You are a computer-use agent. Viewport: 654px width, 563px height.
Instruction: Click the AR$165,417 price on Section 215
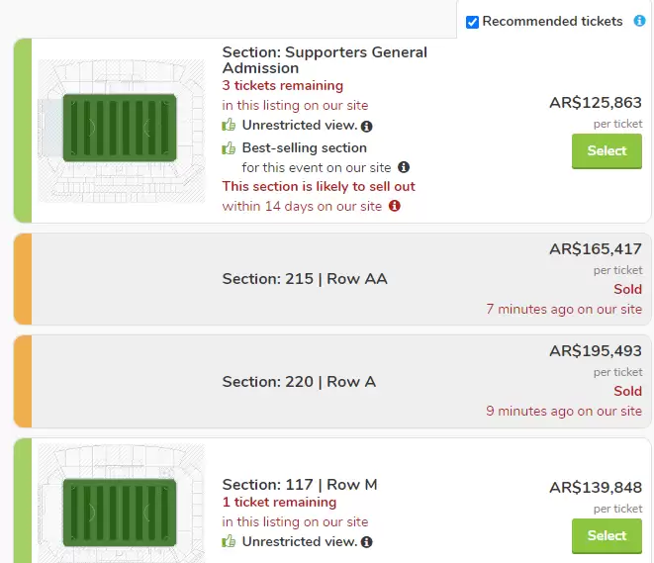(596, 249)
